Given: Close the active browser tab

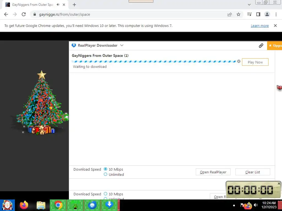Looking at the screenshot, I should [64, 5].
